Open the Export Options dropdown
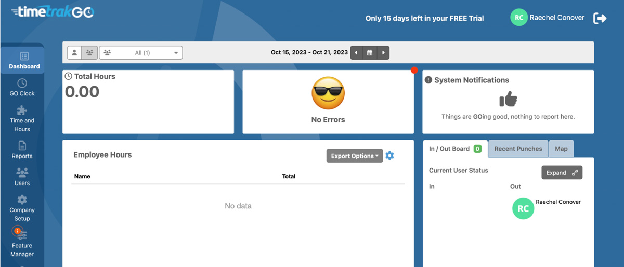The image size is (624, 267). click(x=355, y=156)
